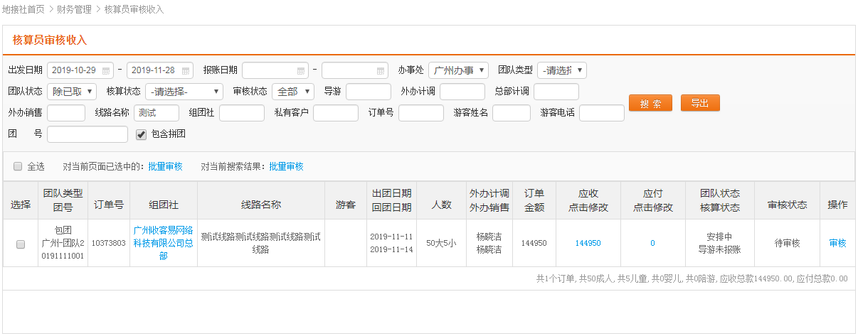Select the checkbox for order 10373803
Screen dimensions: 858x336
coord(21,244)
